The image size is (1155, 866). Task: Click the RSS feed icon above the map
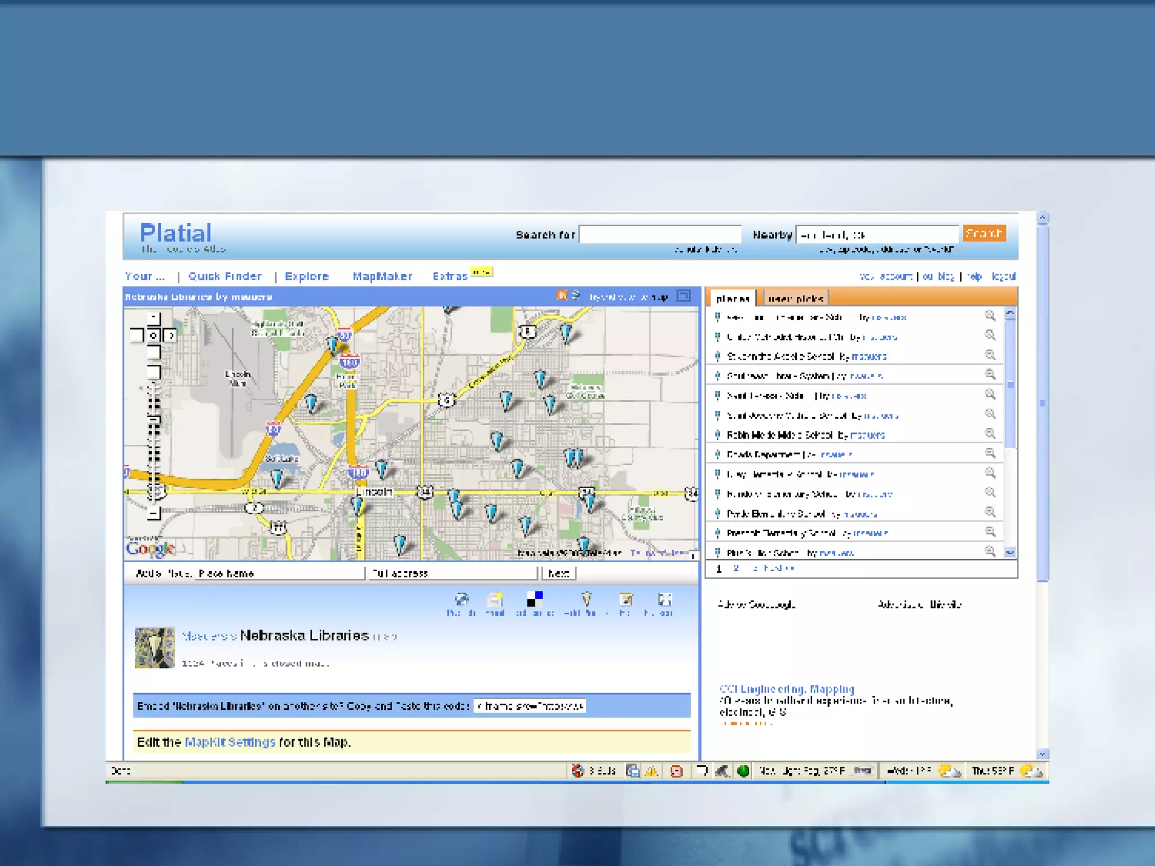[x=562, y=295]
